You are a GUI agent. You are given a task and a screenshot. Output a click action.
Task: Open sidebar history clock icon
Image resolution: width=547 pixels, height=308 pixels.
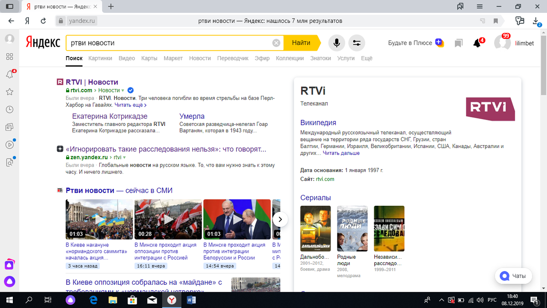(9, 110)
